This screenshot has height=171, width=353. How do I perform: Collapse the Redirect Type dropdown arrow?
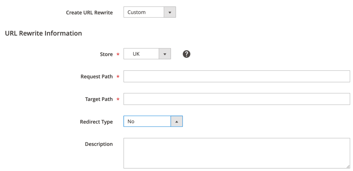(176, 121)
